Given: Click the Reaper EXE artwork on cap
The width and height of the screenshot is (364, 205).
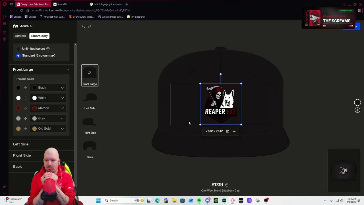Looking at the screenshot, I should tap(221, 104).
